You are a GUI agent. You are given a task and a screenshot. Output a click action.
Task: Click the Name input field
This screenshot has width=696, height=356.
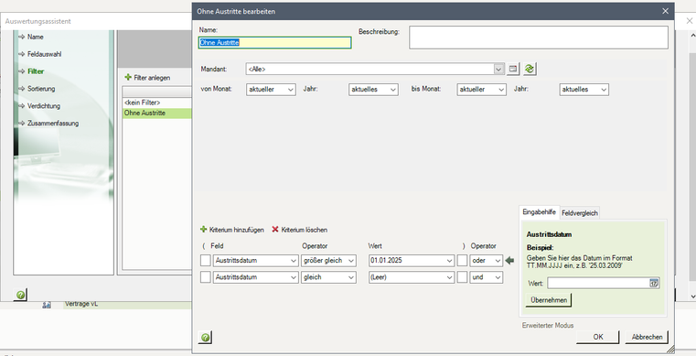point(274,43)
